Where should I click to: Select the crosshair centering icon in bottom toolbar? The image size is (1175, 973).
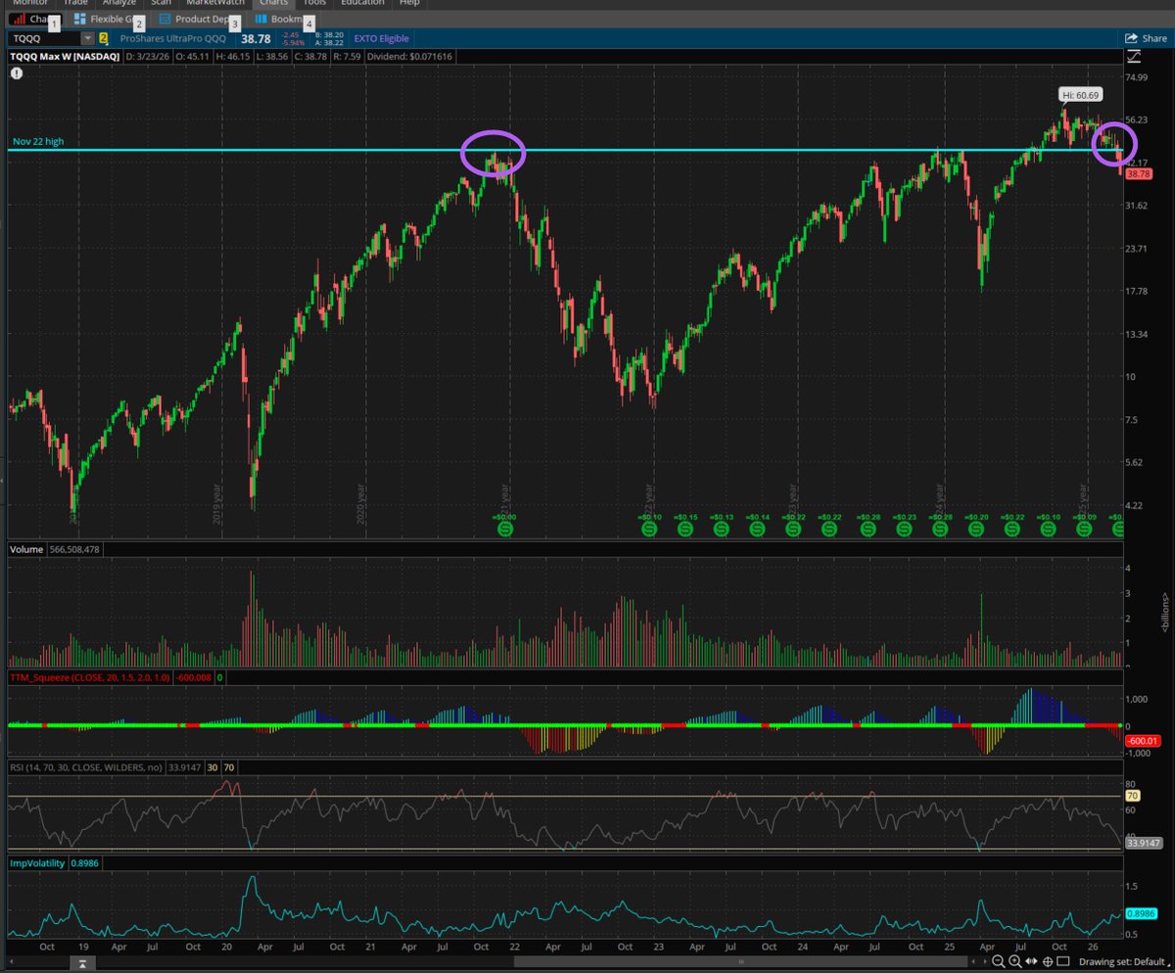pos(1048,962)
